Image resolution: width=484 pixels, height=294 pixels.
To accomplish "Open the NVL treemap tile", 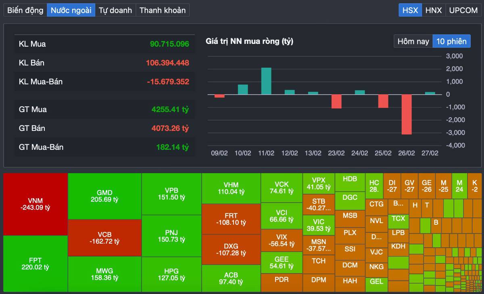I will (376, 224).
